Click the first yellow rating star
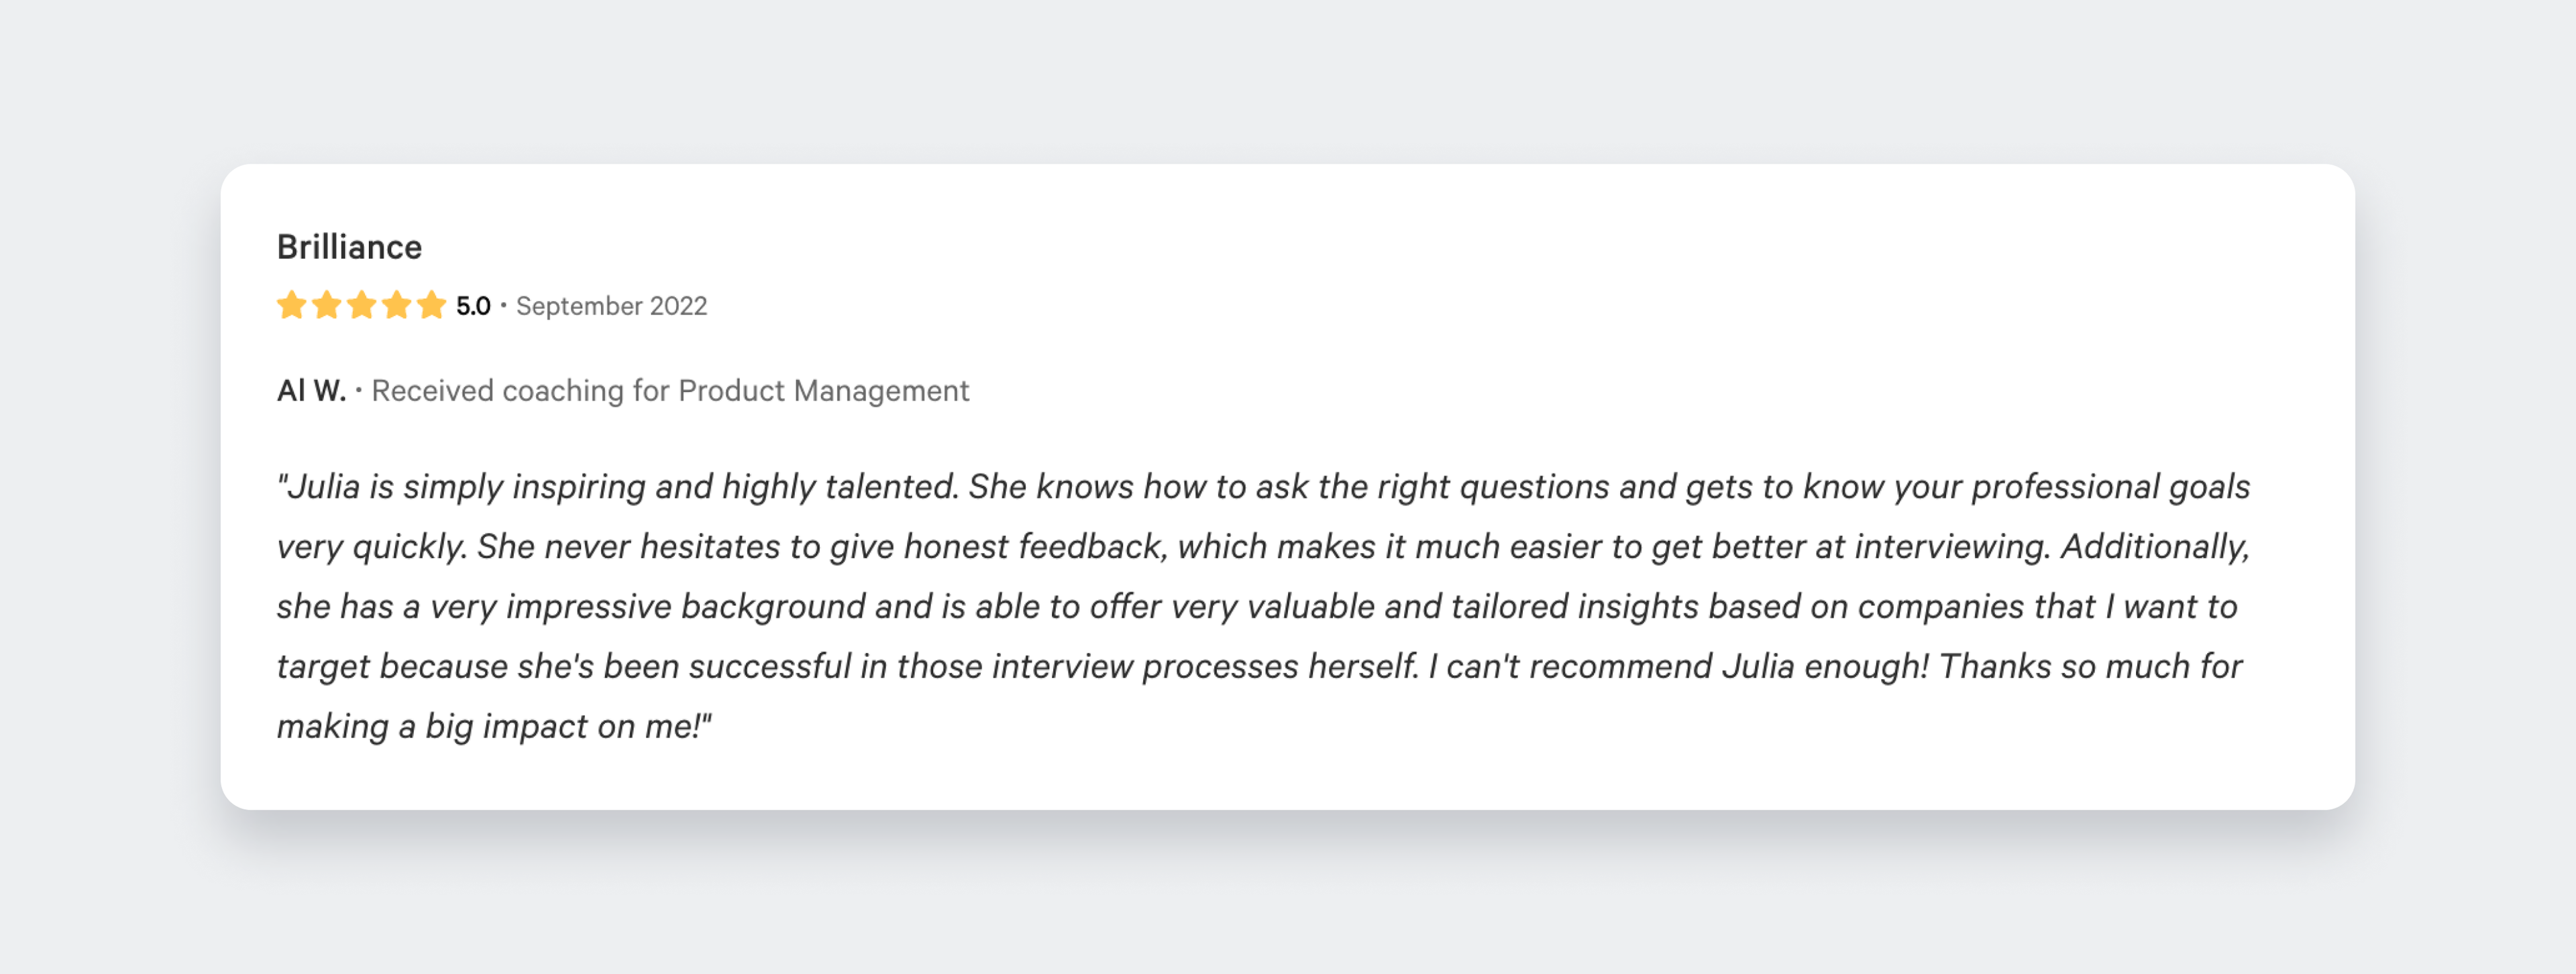Image resolution: width=2576 pixels, height=974 pixels. 291,305
